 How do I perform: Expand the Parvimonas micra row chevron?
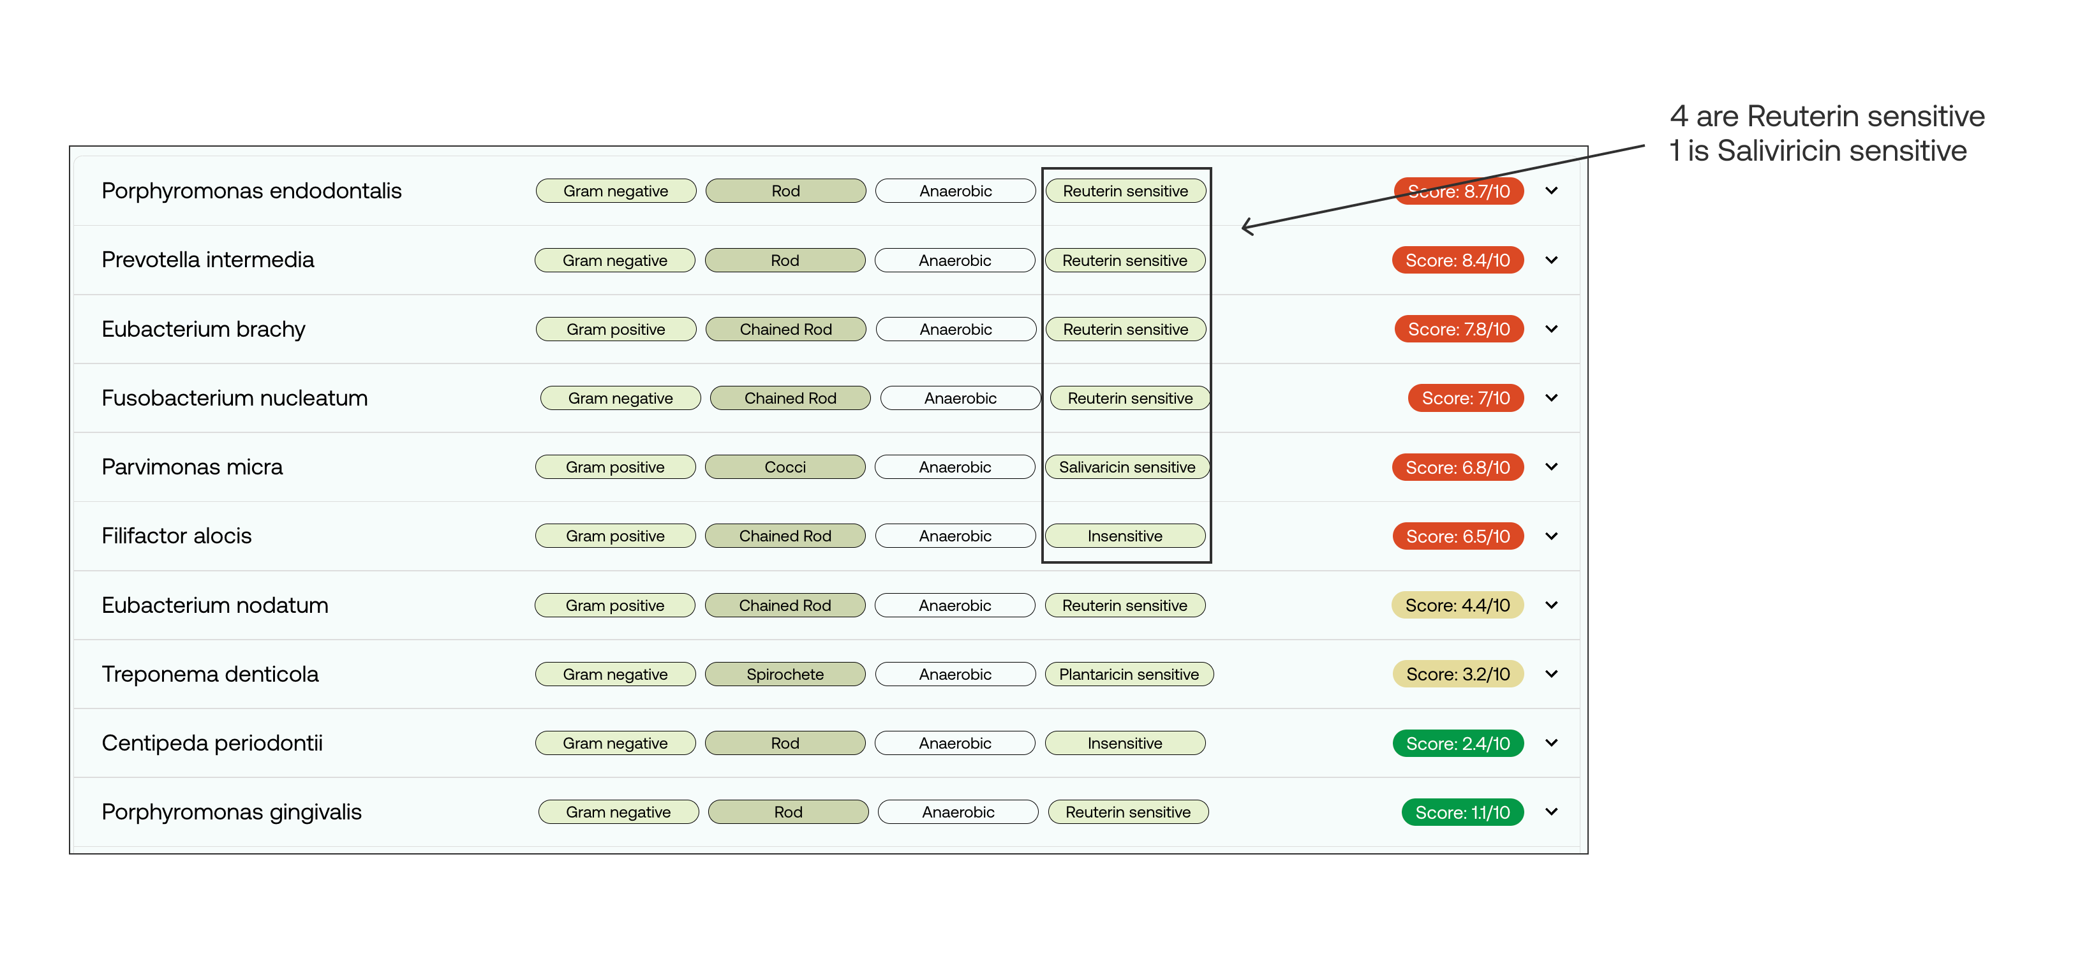tap(1551, 467)
